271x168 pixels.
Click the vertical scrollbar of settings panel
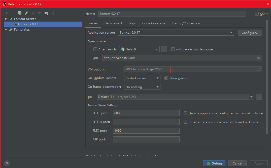point(267,77)
